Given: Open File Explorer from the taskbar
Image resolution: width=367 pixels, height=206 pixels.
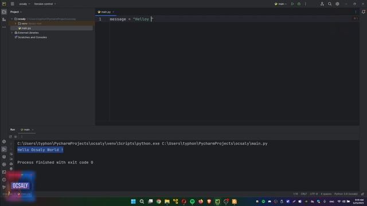Looking at the screenshot, I should [167, 201].
